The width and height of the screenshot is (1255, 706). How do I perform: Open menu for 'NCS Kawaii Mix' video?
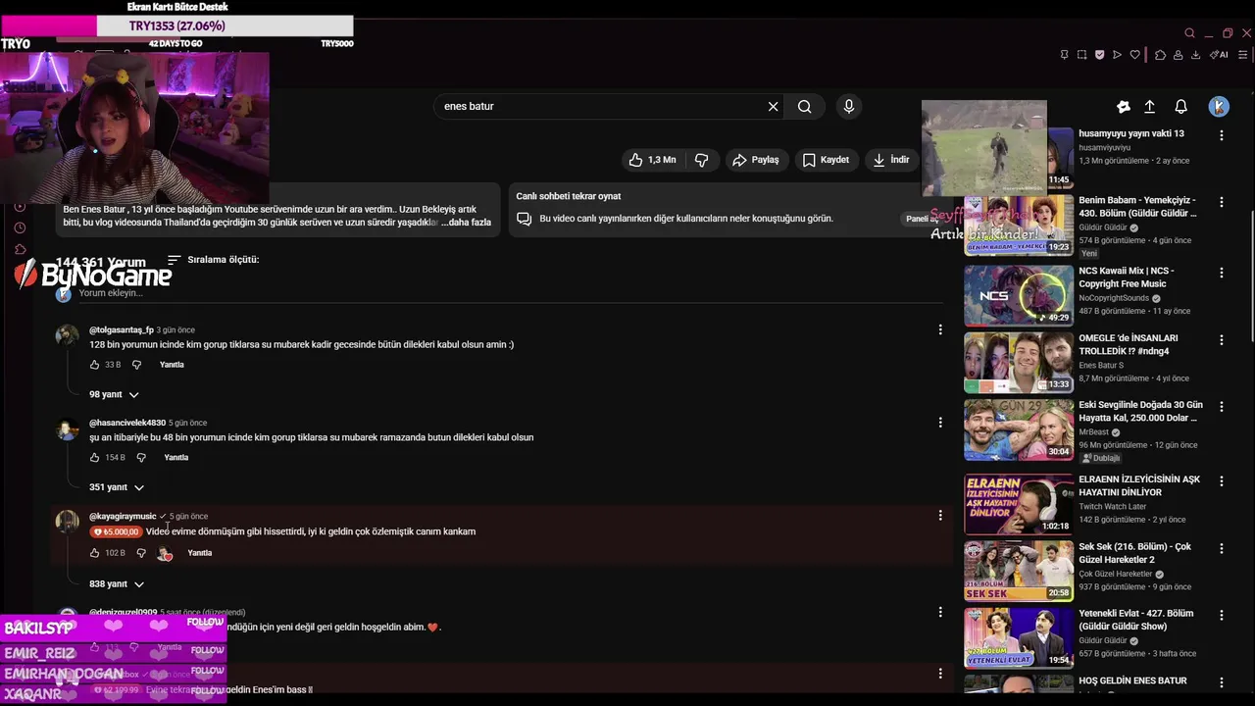coord(1222,273)
